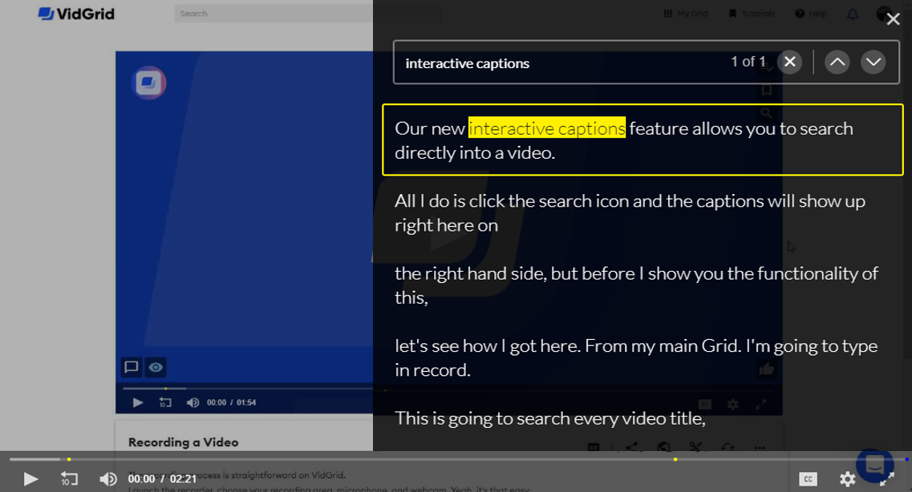Open the comment icon on the inner video
Screen dimensions: 912x492
pyautogui.click(x=132, y=367)
